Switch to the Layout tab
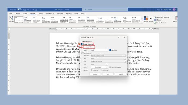The image size is (188, 105). (40, 14)
